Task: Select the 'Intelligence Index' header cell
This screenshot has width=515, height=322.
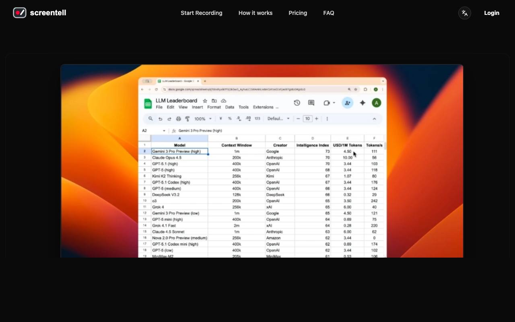Action: (x=313, y=145)
